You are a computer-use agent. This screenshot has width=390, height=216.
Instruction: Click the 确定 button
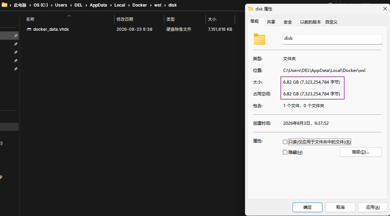[x=307, y=207]
